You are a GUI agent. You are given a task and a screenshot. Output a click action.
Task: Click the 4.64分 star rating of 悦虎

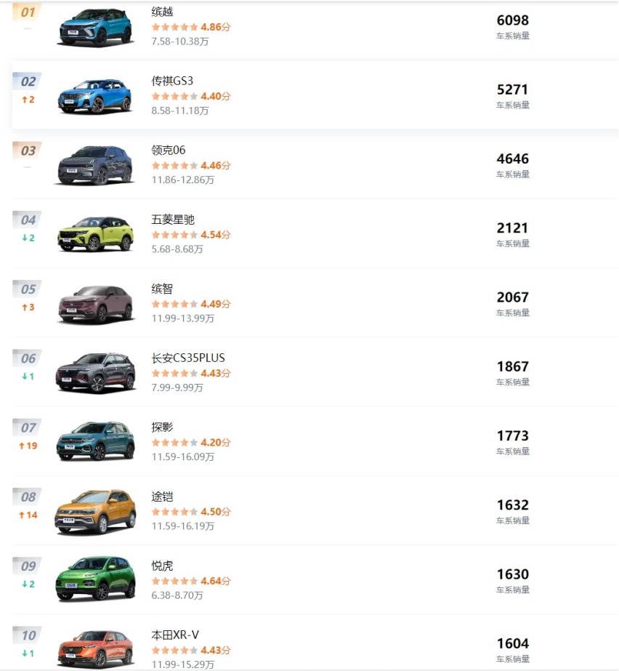191,581
